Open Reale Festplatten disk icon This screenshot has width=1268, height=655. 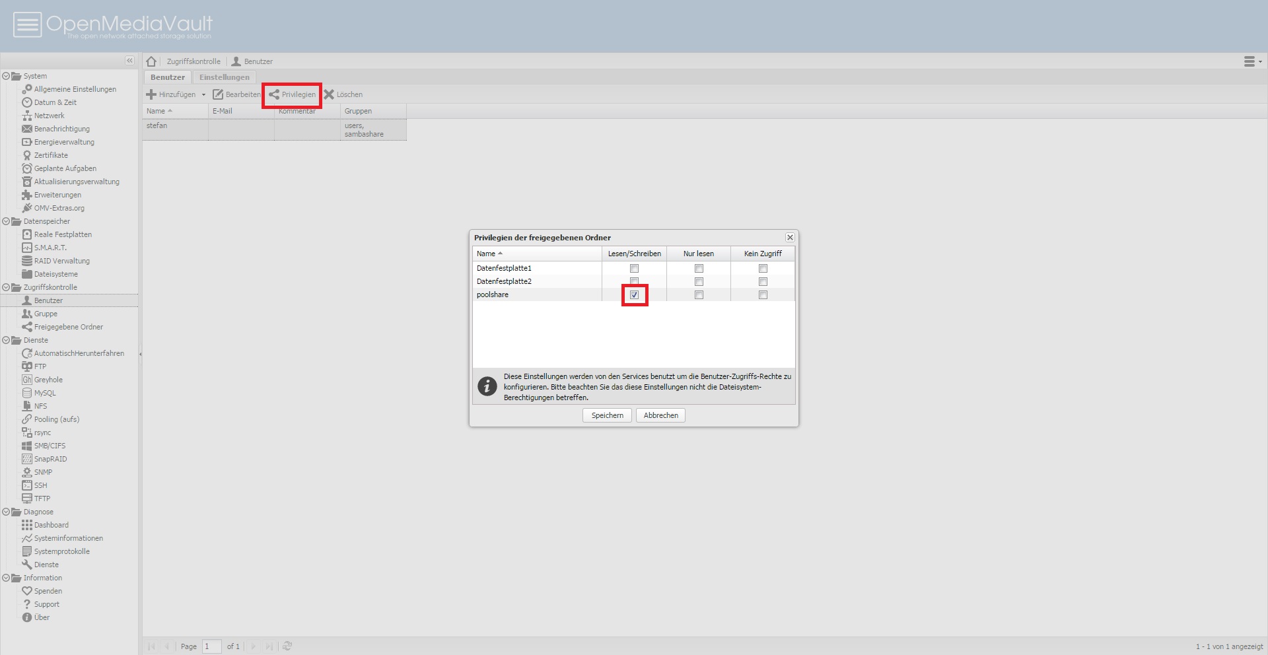(x=27, y=234)
